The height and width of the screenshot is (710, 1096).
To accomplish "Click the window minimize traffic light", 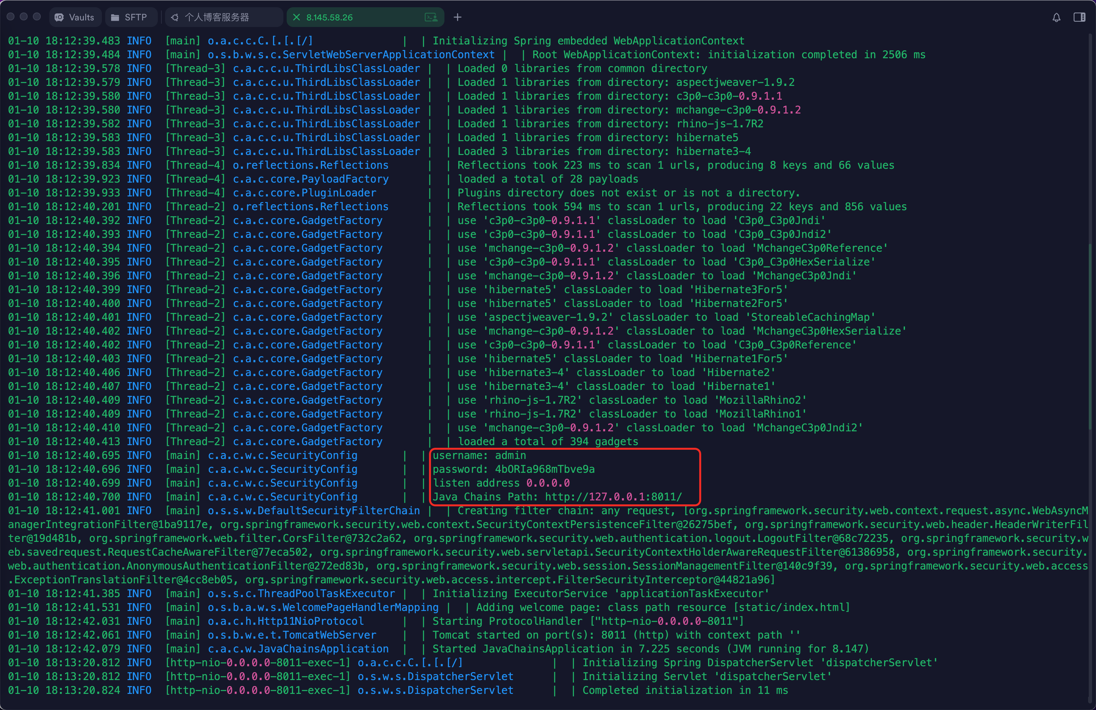I will 23,16.
